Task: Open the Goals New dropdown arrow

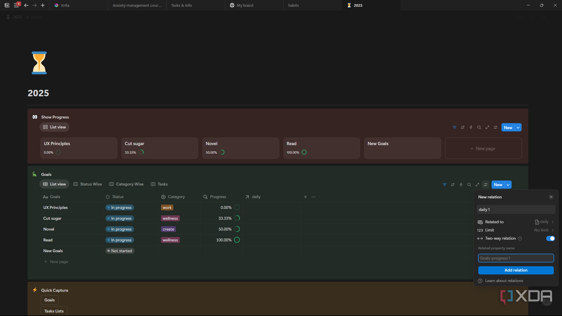Action: pos(508,185)
